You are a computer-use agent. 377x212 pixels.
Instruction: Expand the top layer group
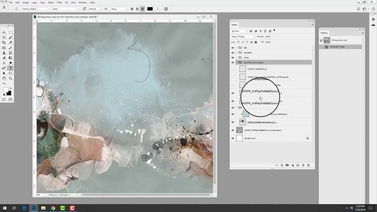tap(237, 48)
